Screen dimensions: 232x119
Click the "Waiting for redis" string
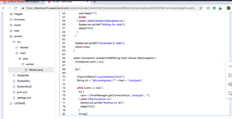coord(112,24)
